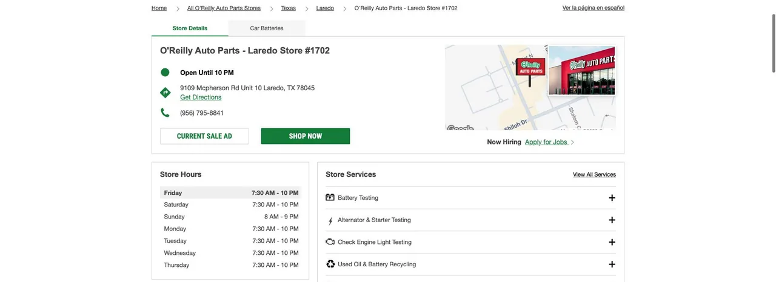Select the Store Details tab
776x282 pixels.
click(190, 28)
